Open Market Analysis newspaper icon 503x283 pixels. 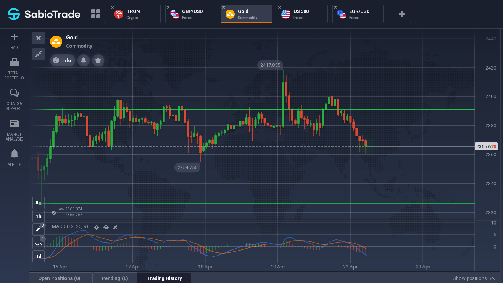click(15, 123)
